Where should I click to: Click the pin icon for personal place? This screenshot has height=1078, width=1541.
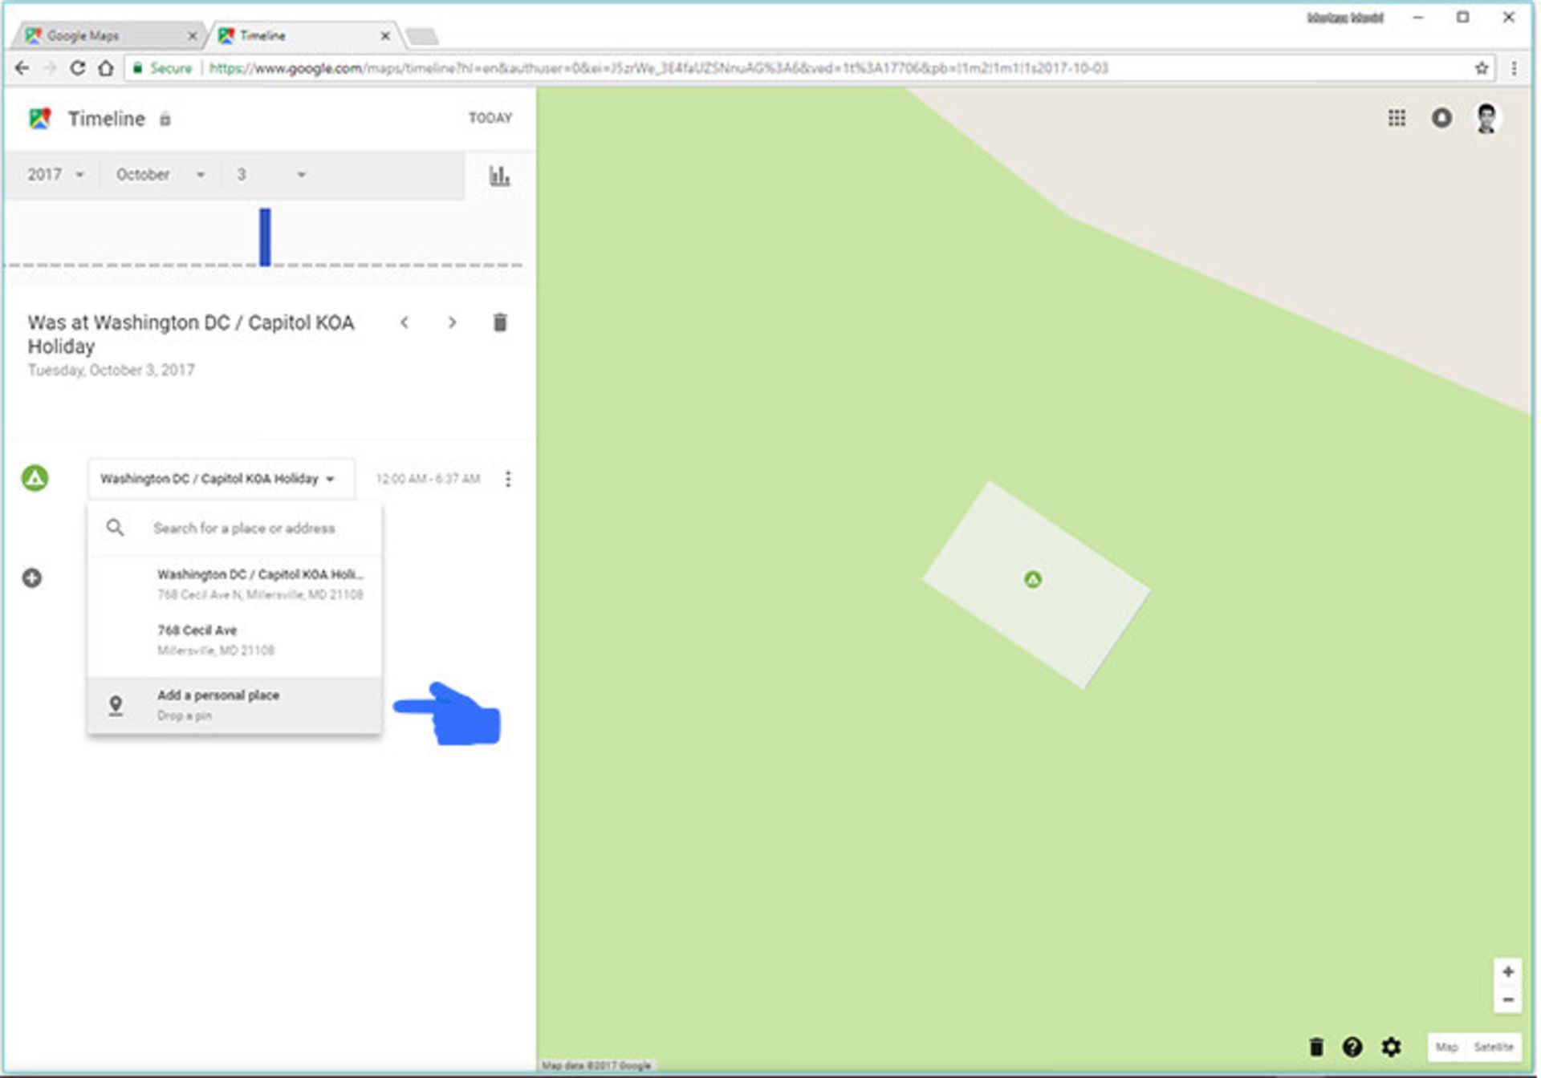[x=116, y=705]
